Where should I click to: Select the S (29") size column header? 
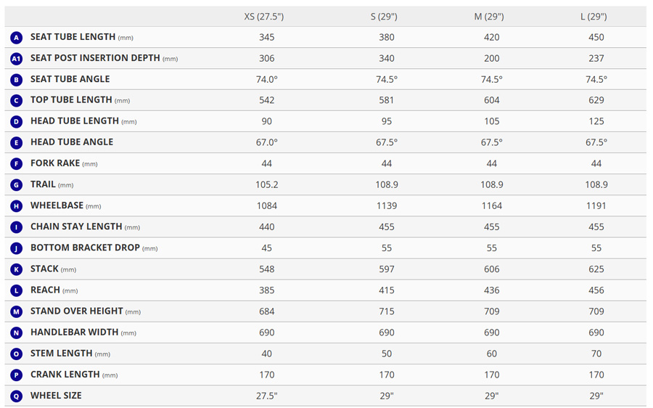(386, 16)
